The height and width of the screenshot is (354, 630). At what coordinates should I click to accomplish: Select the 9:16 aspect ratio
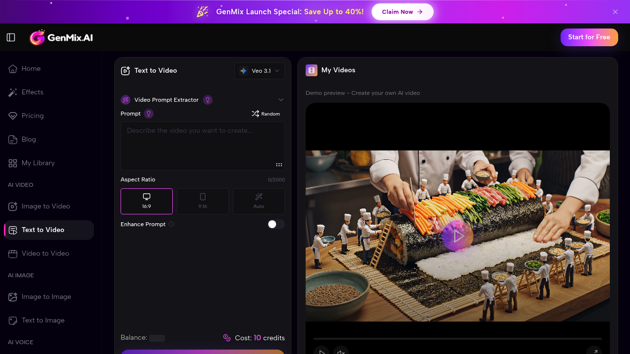[x=202, y=201]
